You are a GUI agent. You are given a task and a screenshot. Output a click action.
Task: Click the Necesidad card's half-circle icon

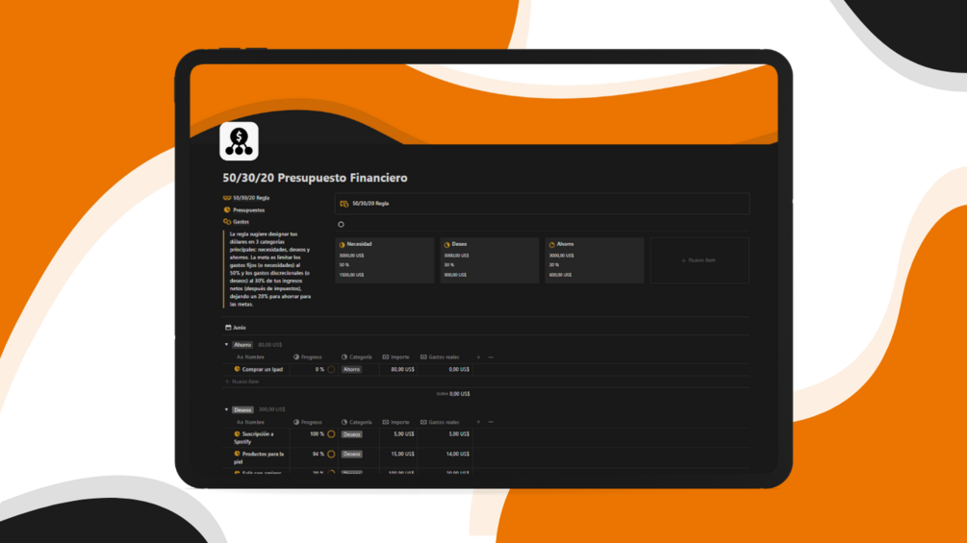click(343, 244)
